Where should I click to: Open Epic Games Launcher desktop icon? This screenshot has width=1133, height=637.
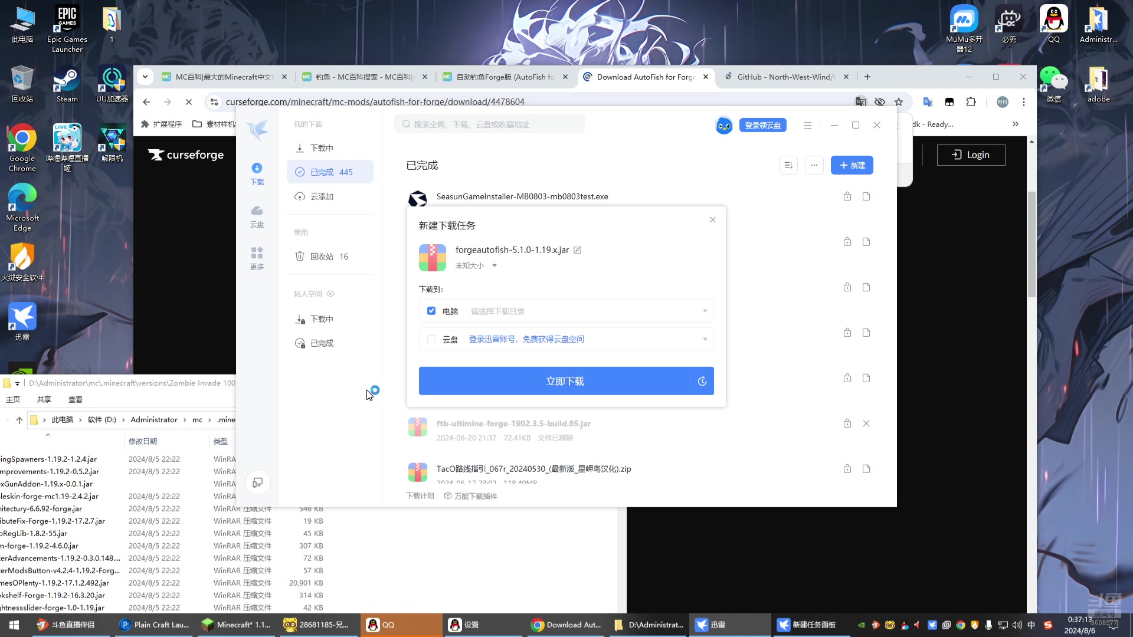coord(67,29)
